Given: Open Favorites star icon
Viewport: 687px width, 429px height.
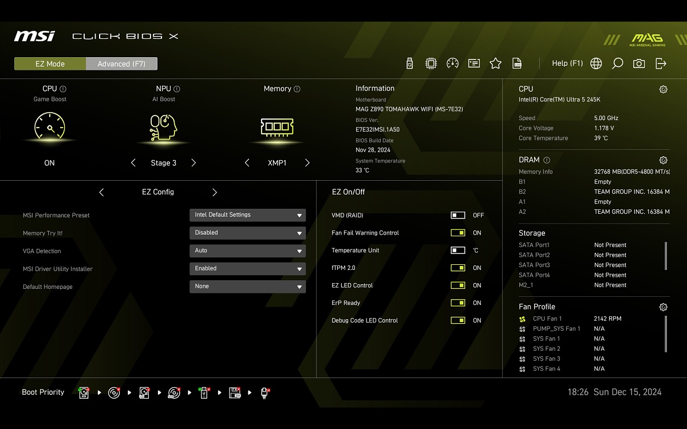Looking at the screenshot, I should (x=495, y=63).
